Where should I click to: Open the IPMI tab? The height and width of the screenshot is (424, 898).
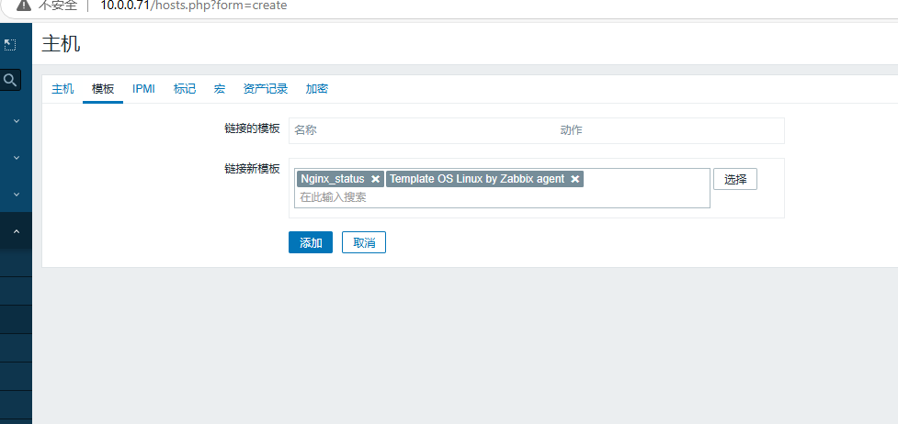click(x=143, y=89)
